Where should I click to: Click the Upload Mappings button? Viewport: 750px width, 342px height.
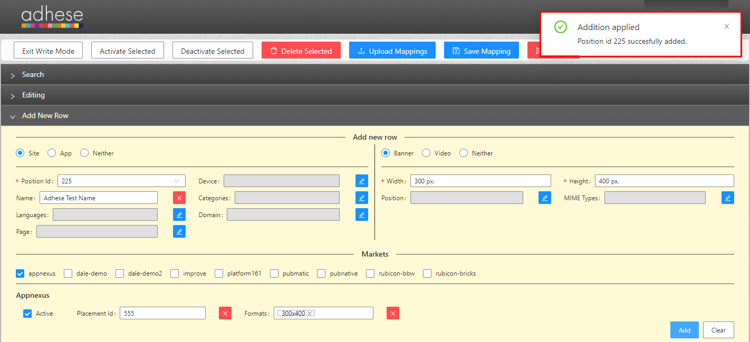392,51
